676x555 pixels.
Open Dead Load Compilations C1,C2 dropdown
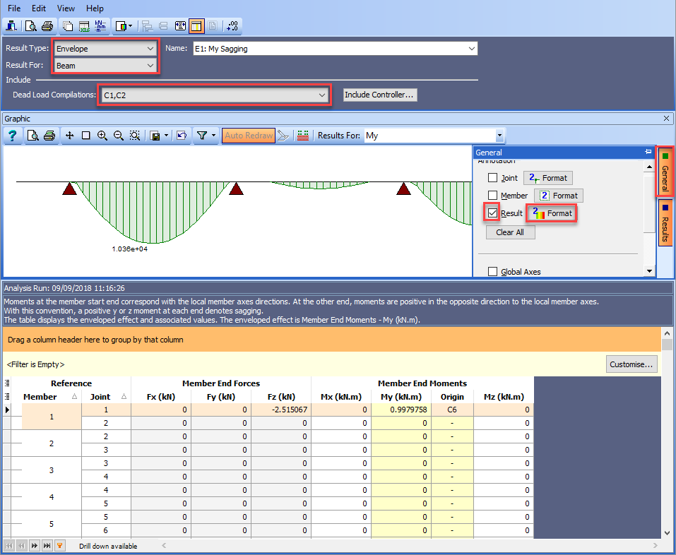pos(214,95)
